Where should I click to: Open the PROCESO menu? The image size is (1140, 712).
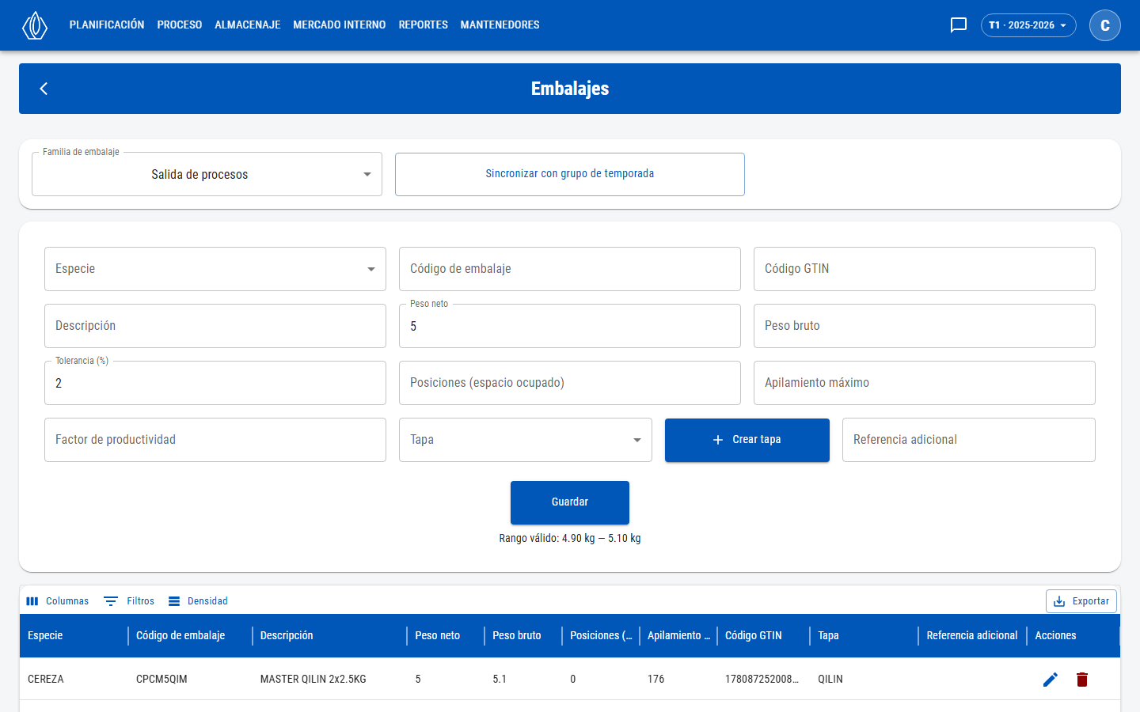pyautogui.click(x=180, y=25)
